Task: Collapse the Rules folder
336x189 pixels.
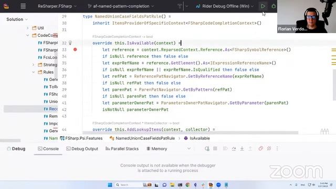Action: [33, 72]
